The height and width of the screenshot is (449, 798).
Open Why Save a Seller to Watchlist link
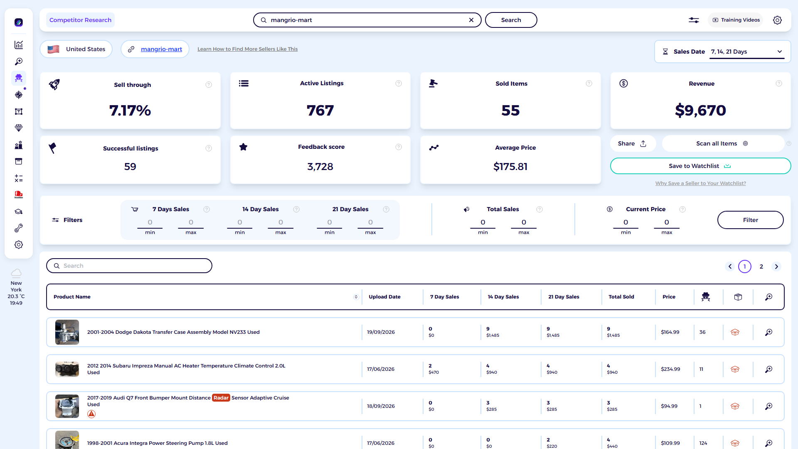(x=700, y=183)
